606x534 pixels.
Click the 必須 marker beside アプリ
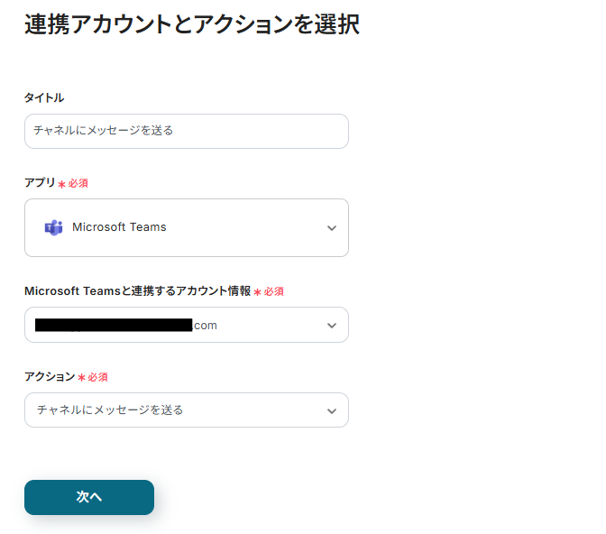tap(78, 183)
